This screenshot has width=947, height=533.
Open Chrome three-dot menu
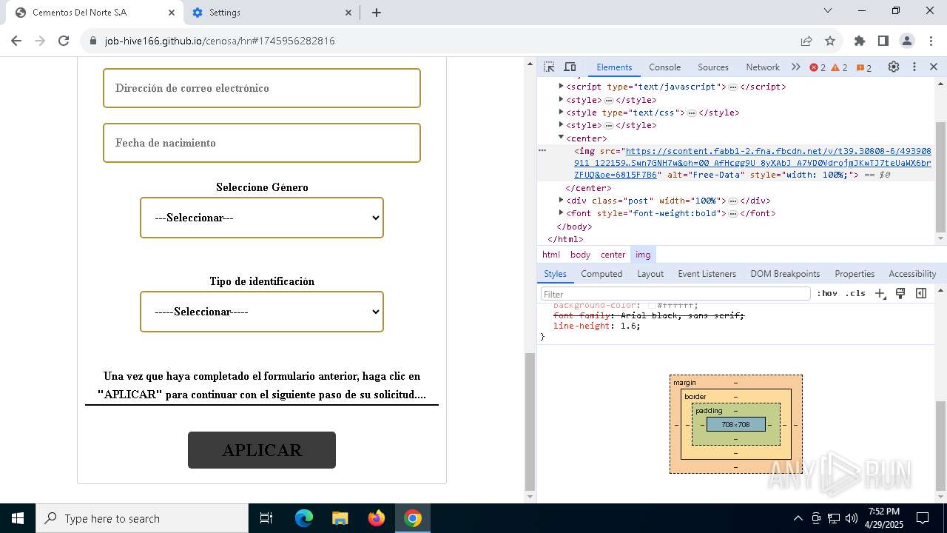(931, 41)
